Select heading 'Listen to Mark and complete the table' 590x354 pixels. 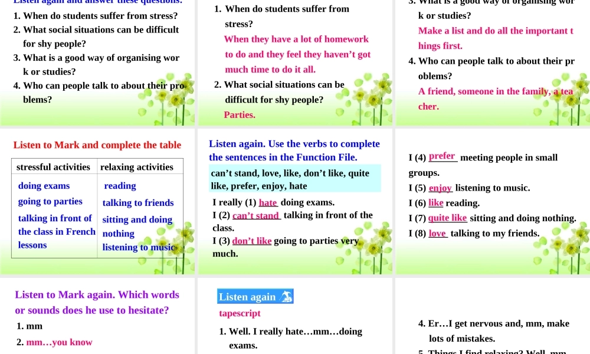coord(97,145)
